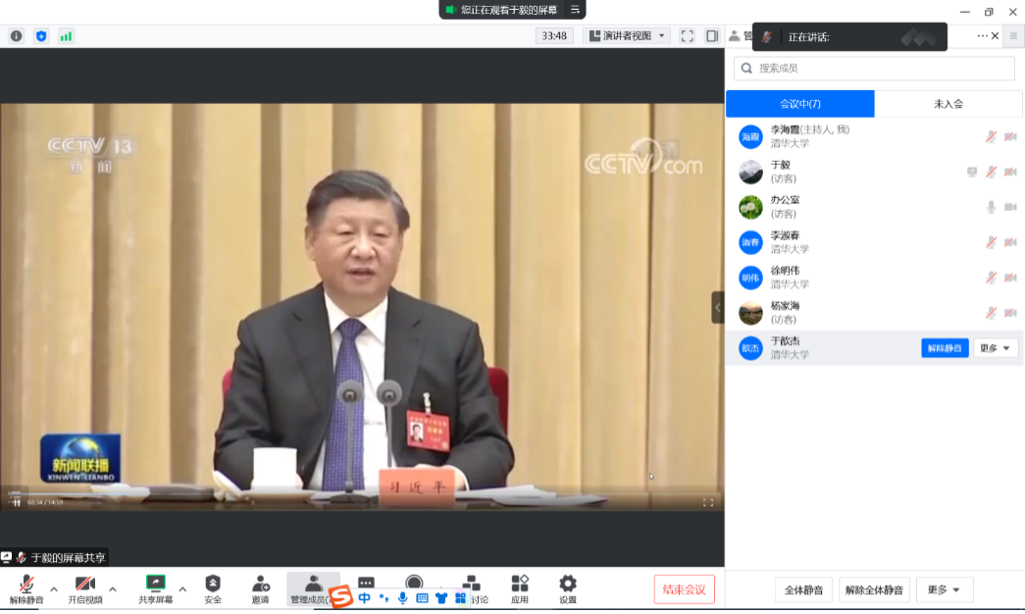Viewport: 1025px width, 614px height.
Task: Toggle 徐明伟's camera icon
Action: click(x=1010, y=278)
